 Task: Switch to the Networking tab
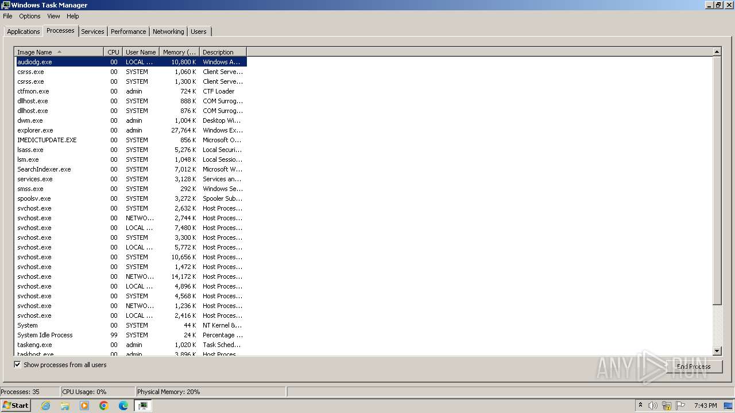[168, 32]
